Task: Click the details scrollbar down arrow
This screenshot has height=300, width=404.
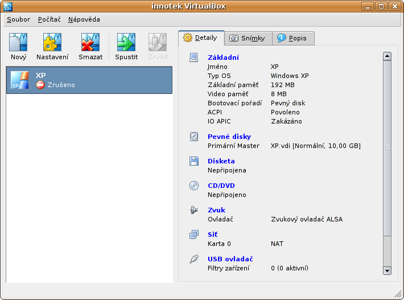Action: point(387,270)
